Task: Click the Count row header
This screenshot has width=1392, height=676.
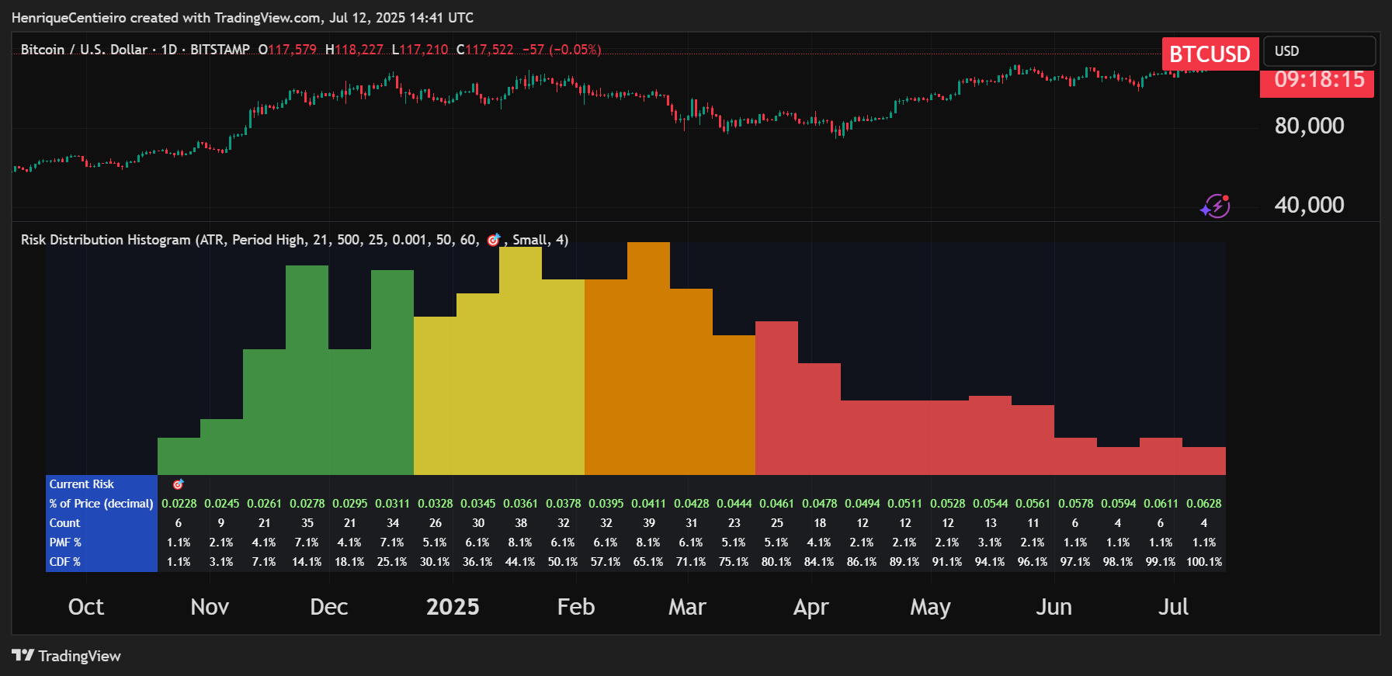Action: click(102, 523)
